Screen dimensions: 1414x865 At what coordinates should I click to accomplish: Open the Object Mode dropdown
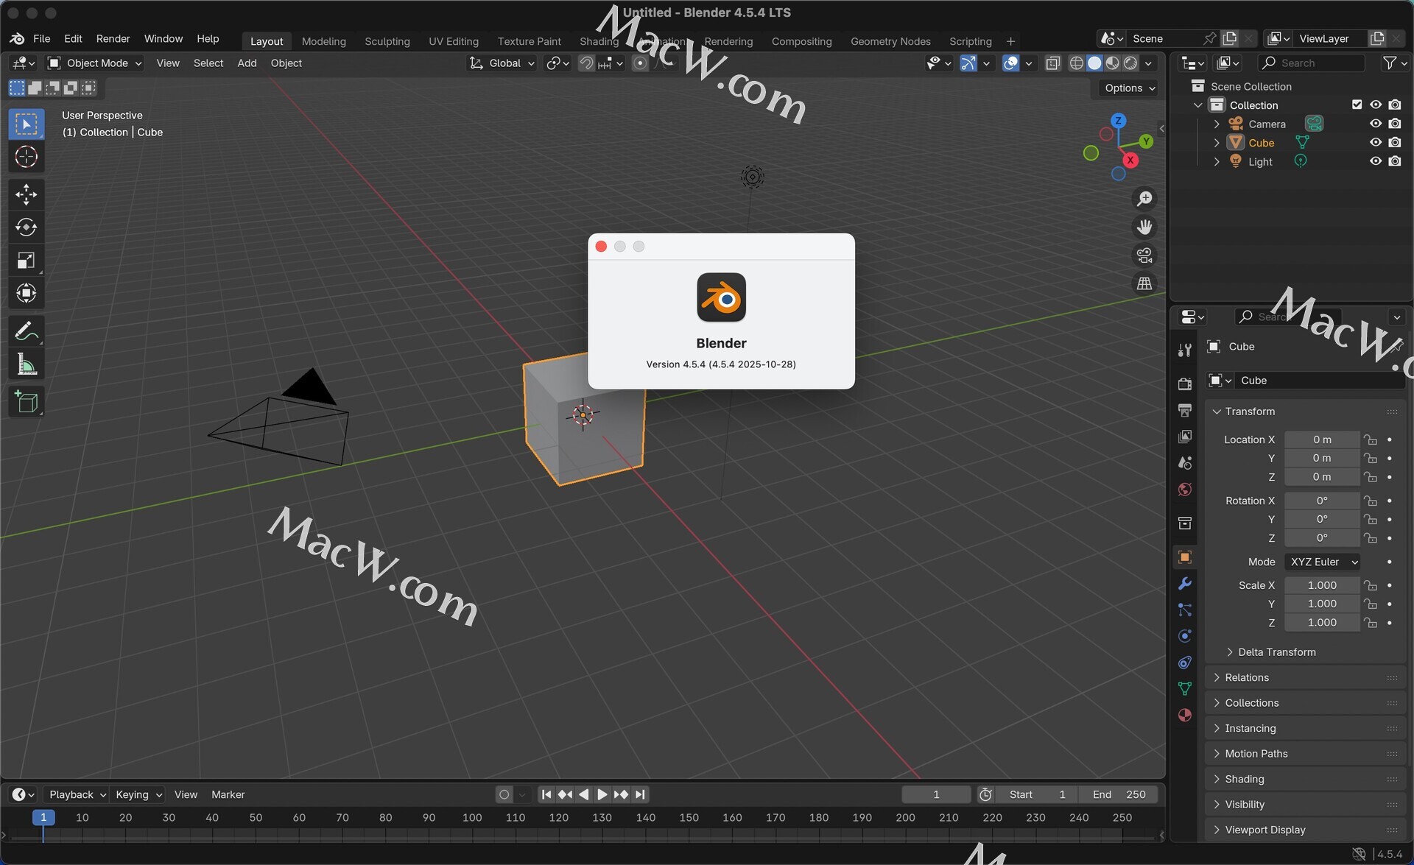(x=95, y=63)
